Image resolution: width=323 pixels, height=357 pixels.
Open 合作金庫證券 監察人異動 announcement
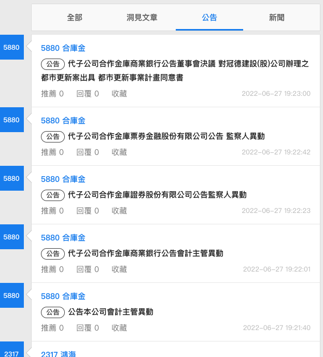point(157,195)
